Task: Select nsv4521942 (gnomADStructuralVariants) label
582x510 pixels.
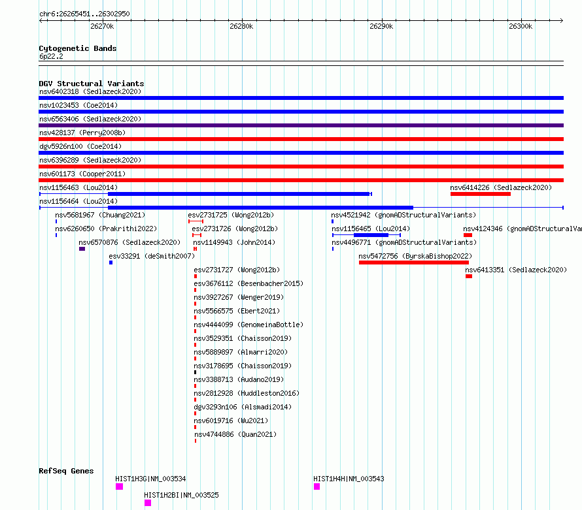Action: 403,215
